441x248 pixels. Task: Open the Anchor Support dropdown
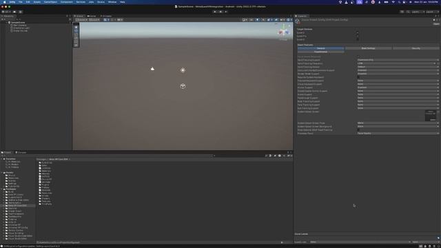[x=398, y=87]
